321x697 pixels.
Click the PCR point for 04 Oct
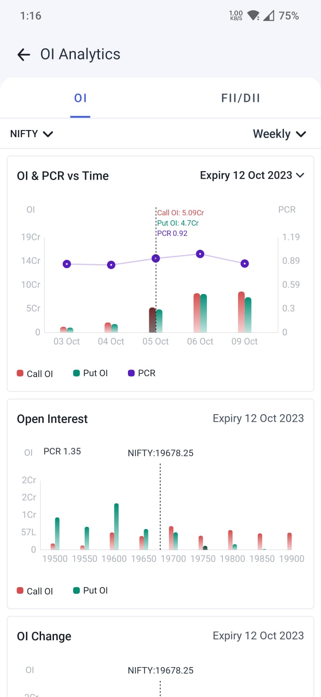(x=111, y=265)
